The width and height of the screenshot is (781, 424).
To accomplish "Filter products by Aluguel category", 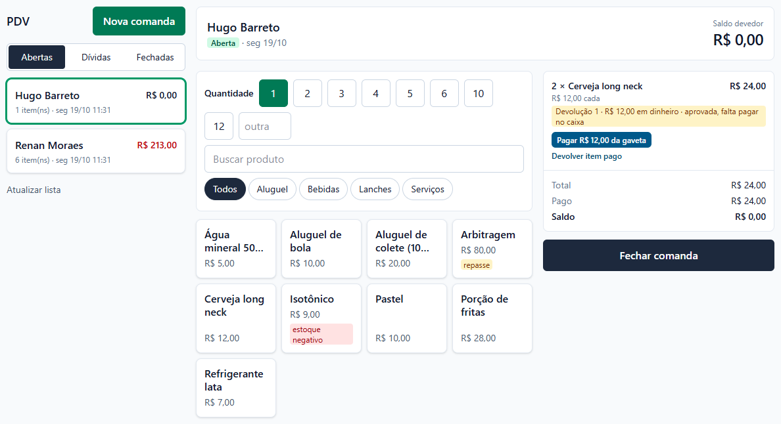I will (x=272, y=190).
